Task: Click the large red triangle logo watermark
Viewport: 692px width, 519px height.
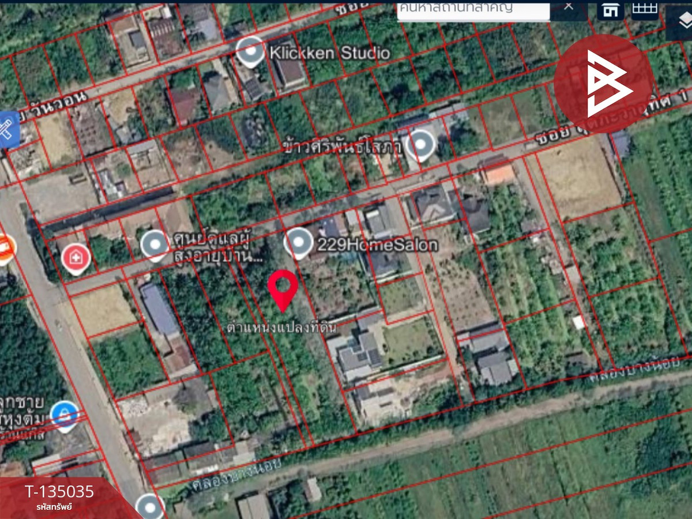Action: [x=604, y=84]
